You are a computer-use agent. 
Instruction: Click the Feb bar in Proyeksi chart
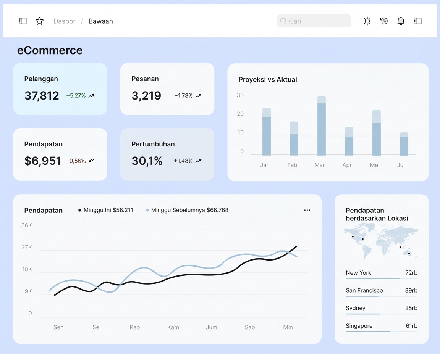click(294, 138)
